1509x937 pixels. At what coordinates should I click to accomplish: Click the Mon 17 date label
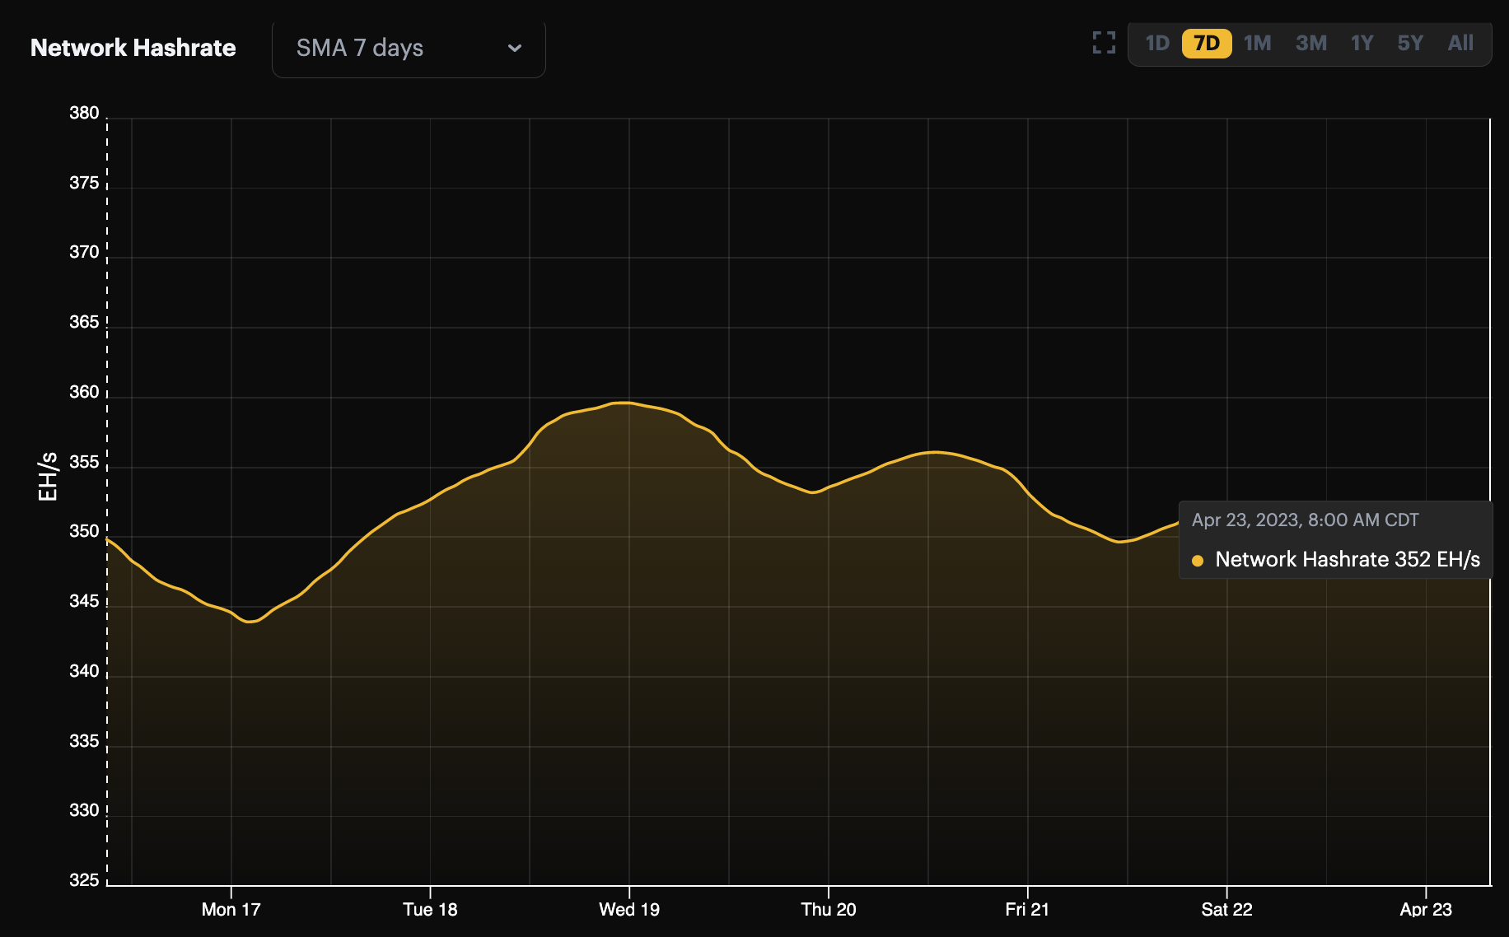coord(233,909)
